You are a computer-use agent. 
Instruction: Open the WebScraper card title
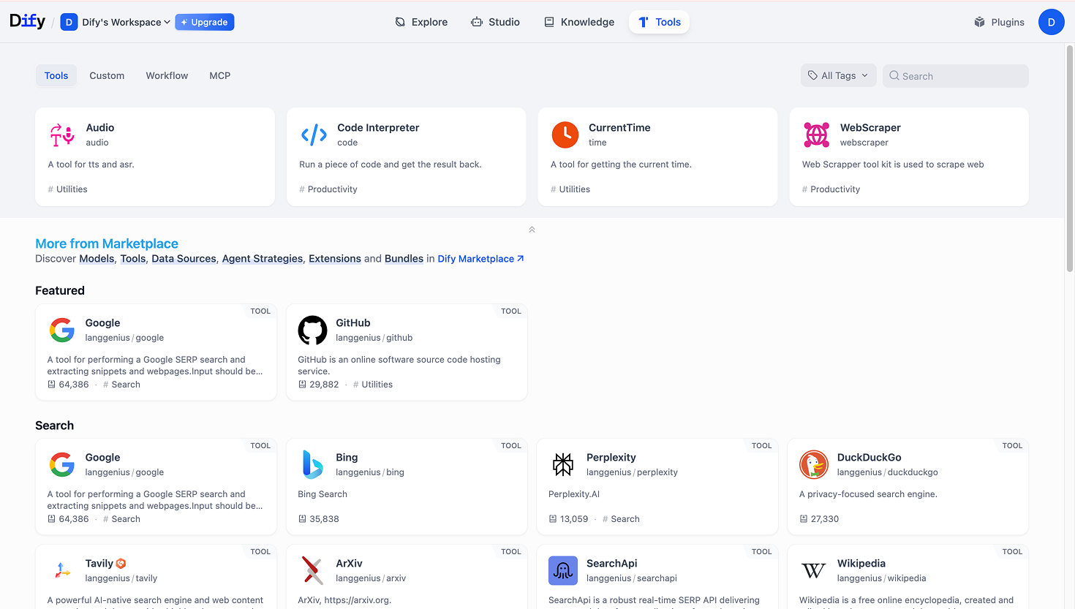tap(870, 127)
